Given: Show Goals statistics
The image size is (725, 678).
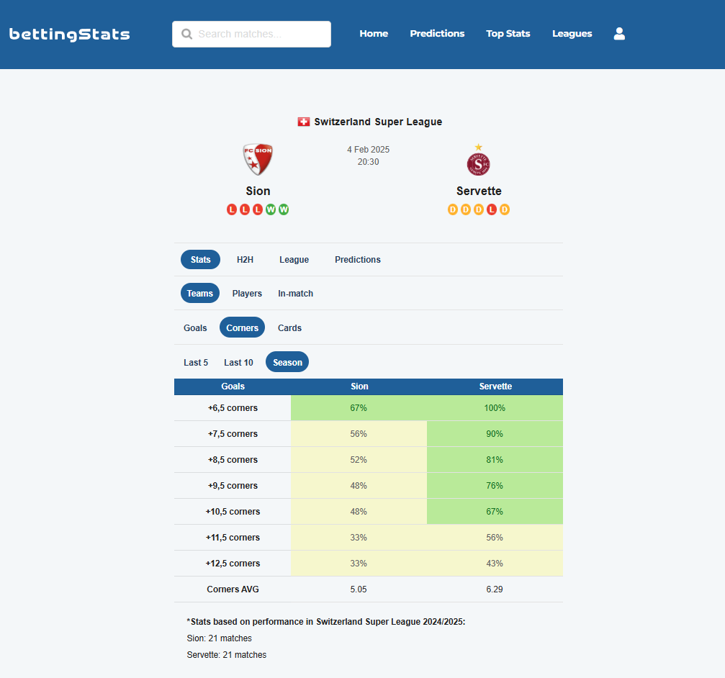Looking at the screenshot, I should point(195,328).
